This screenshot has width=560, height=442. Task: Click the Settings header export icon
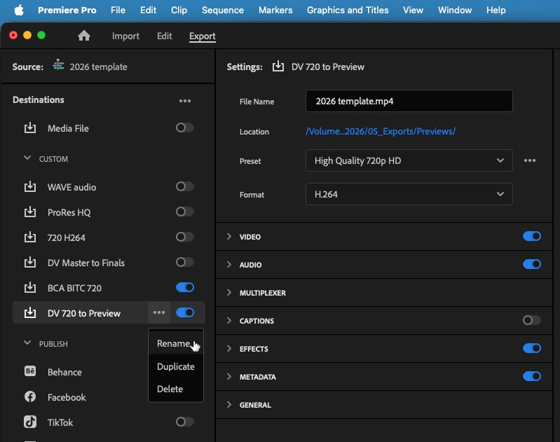[278, 67]
